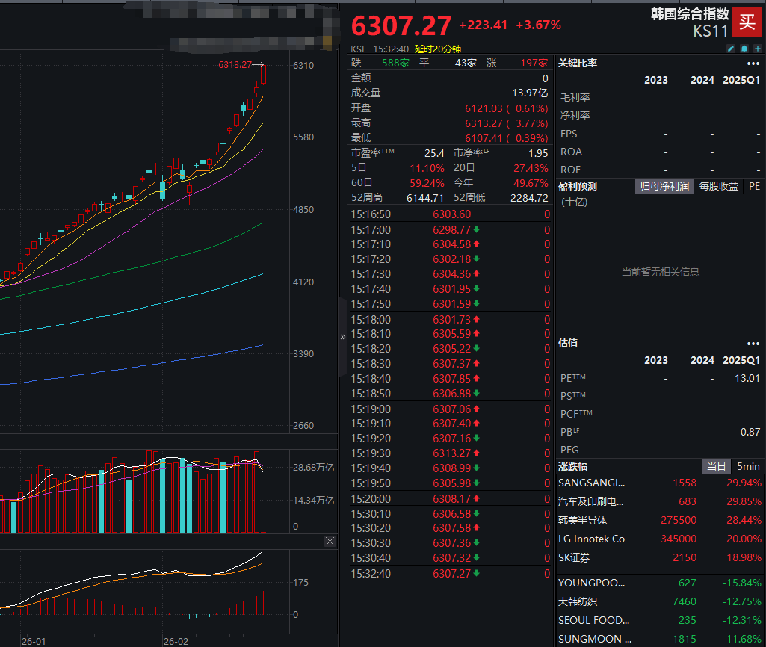Toggle 涨跌幅 ranking to 当日
This screenshot has height=647, width=766.
(x=715, y=466)
